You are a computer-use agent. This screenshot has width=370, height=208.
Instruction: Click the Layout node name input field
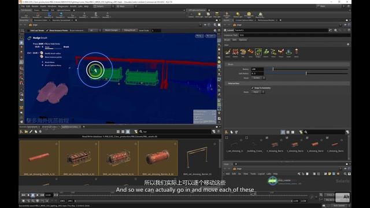coord(281,30)
